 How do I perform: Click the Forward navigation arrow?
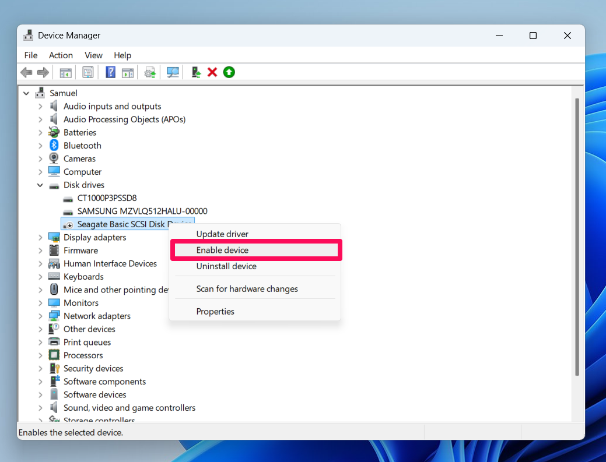43,72
